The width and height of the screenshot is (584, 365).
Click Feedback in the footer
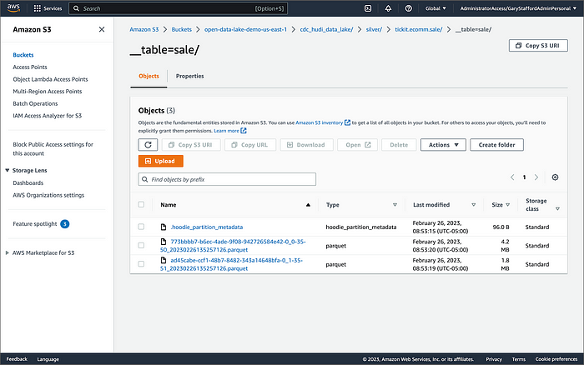[x=17, y=359]
